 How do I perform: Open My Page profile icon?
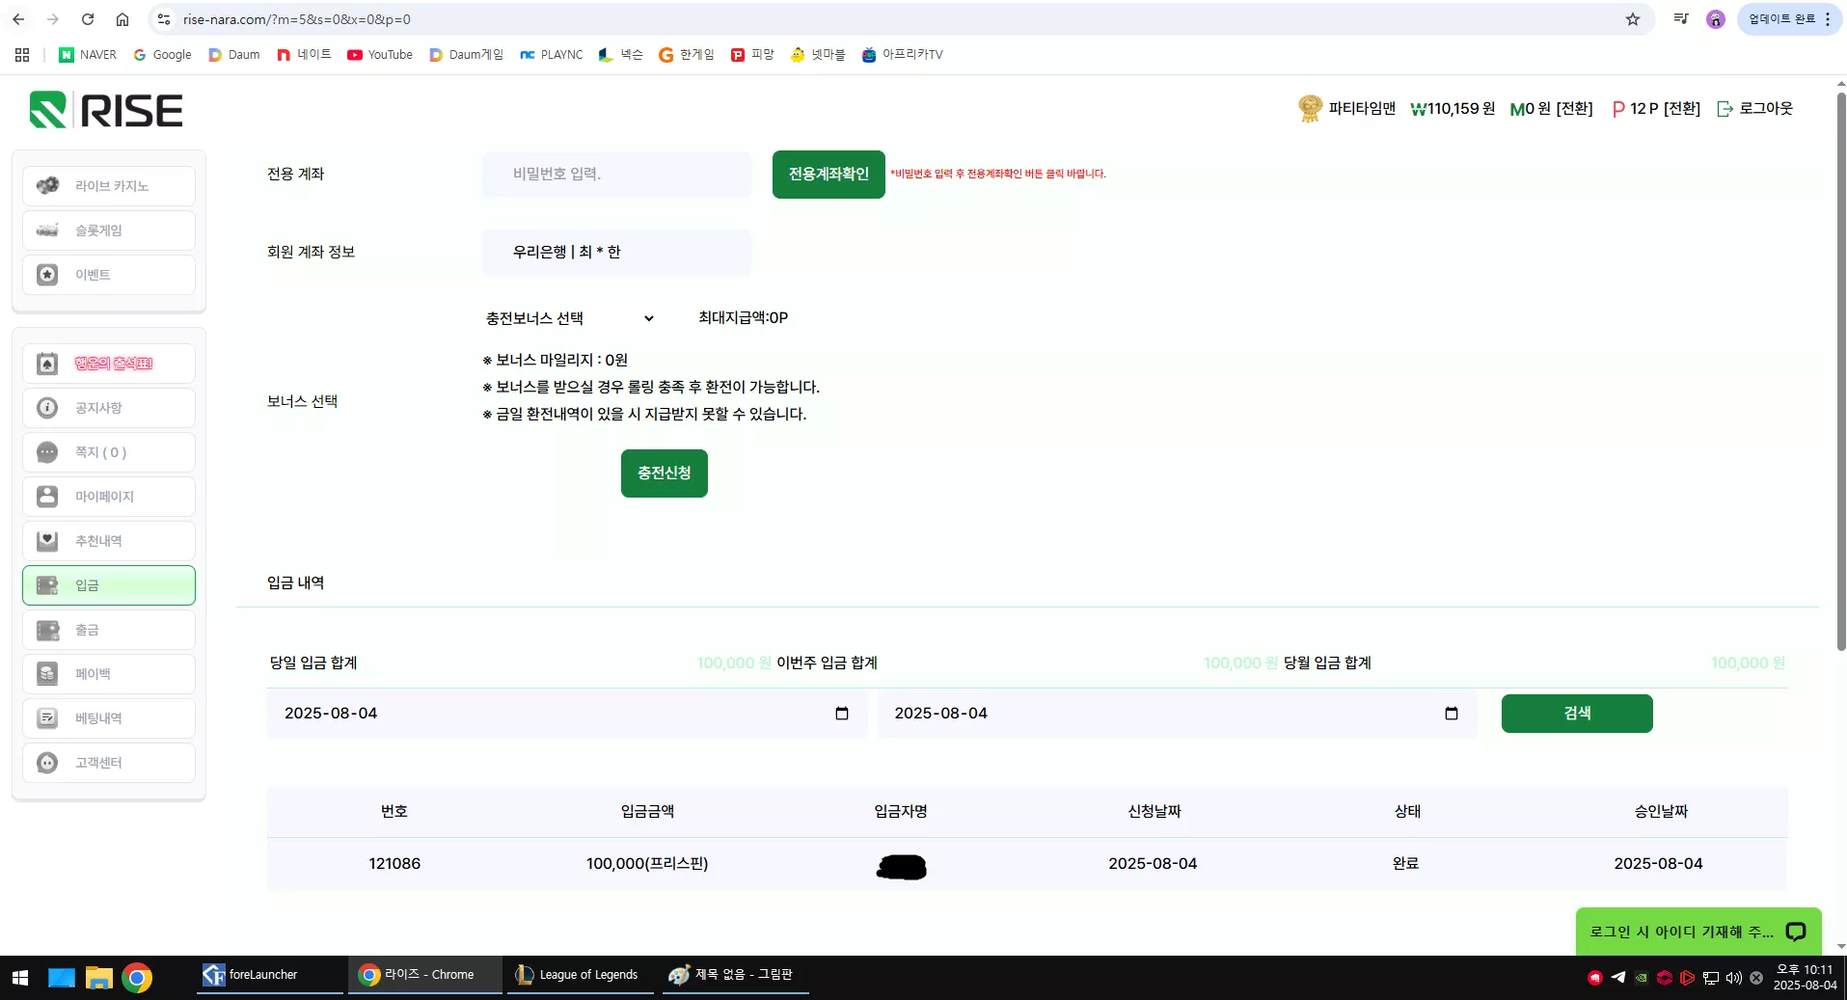tap(47, 497)
